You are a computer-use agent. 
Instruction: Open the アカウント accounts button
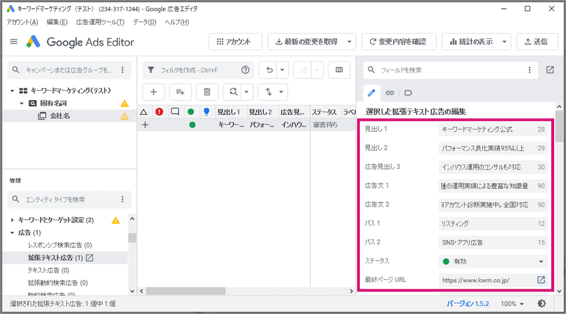pos(235,42)
